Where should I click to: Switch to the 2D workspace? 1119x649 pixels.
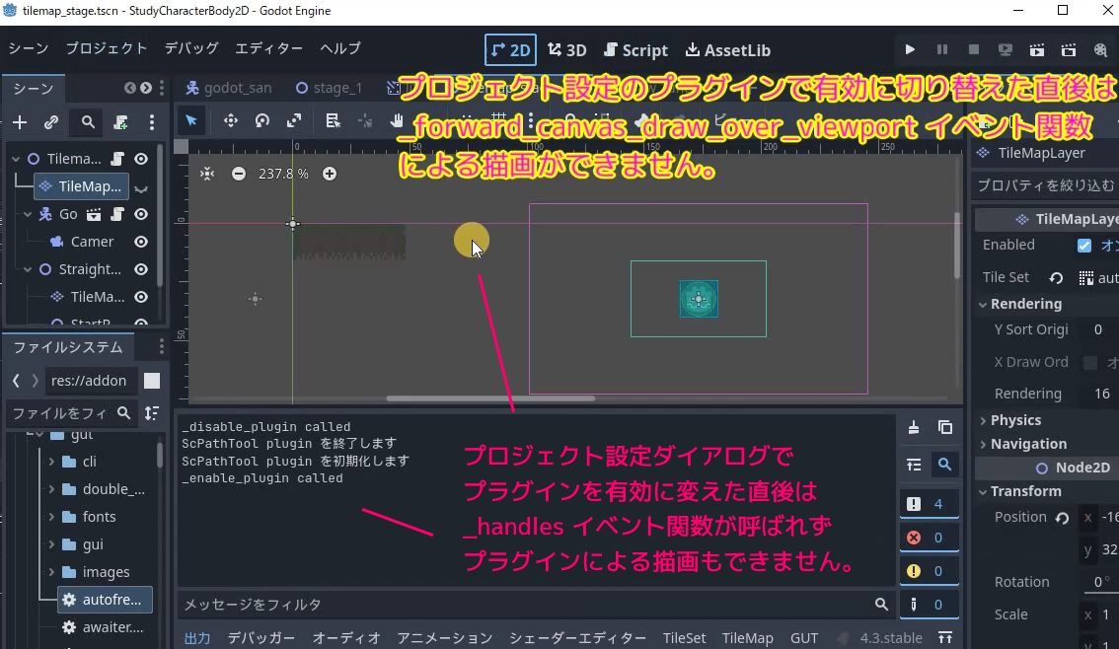[x=510, y=50]
